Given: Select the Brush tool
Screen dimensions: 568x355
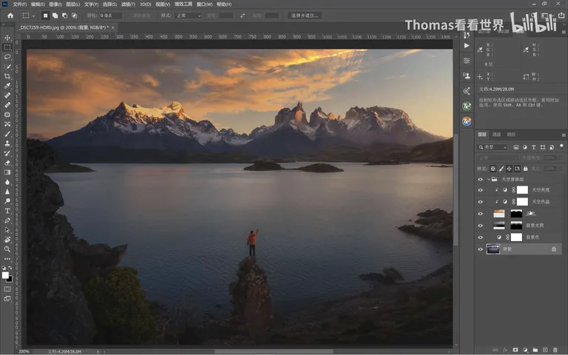Looking at the screenshot, I should click(x=7, y=134).
